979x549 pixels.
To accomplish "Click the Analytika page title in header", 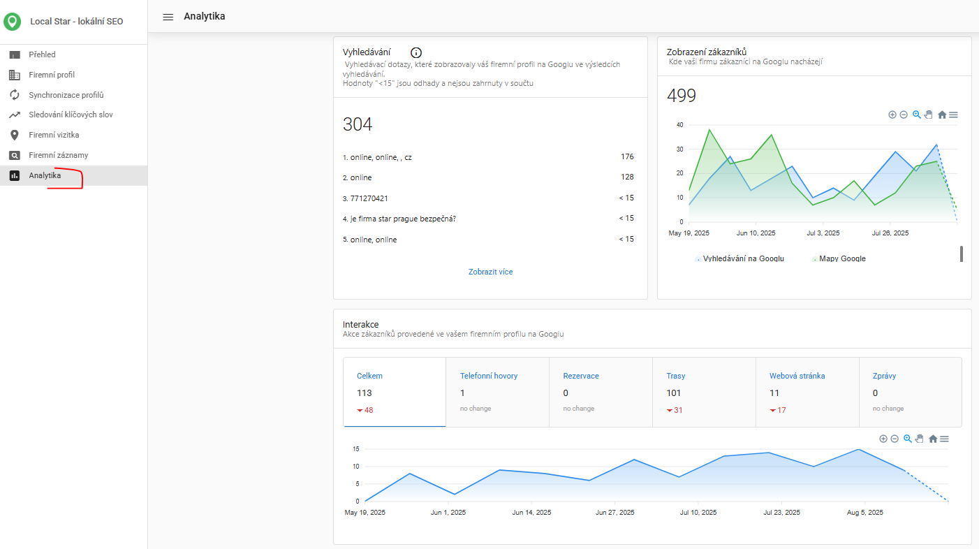I will [205, 16].
